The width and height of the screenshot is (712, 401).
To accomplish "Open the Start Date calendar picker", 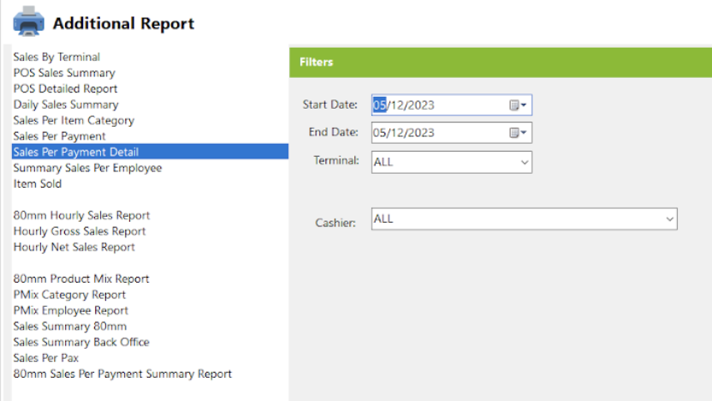I will pos(517,105).
